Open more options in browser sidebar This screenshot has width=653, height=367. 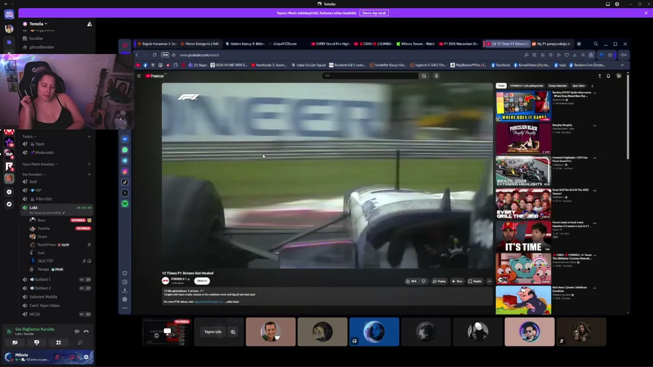tap(125, 308)
